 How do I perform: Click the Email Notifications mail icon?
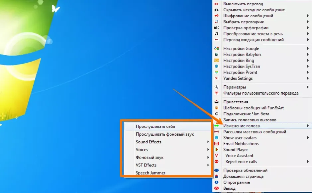[x=216, y=144]
